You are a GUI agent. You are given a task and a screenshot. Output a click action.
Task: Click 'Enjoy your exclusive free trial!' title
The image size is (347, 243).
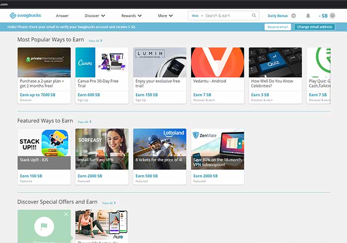tap(158, 83)
